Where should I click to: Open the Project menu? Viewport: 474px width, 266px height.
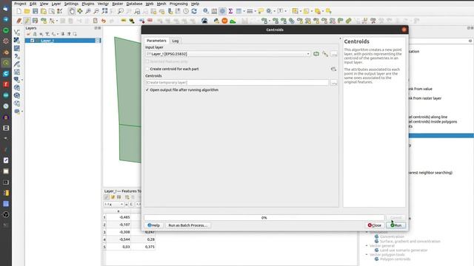click(20, 4)
